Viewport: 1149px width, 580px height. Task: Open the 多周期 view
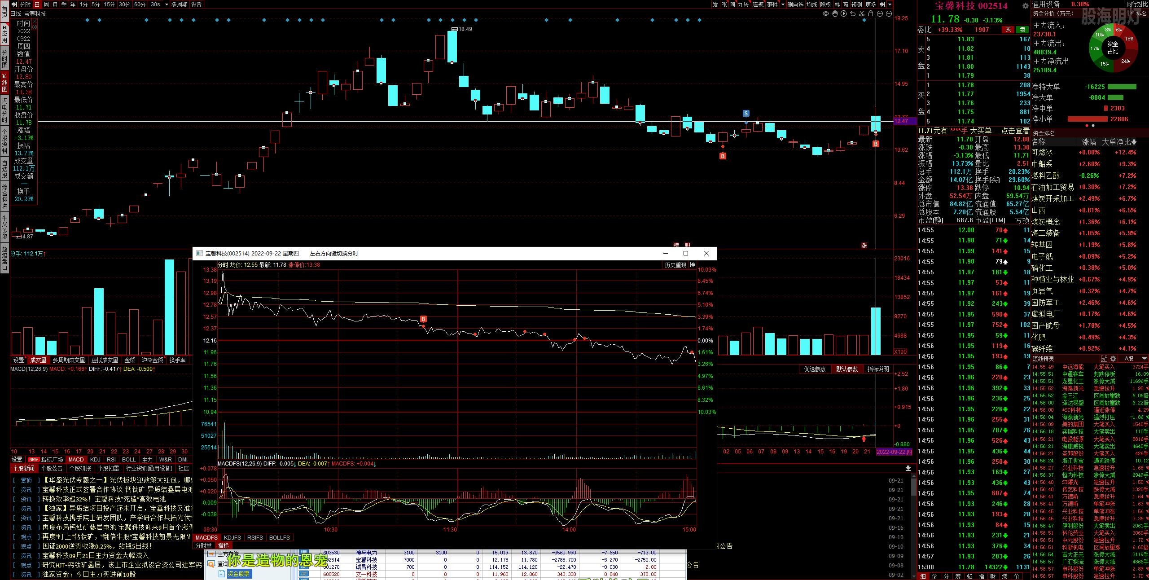(x=179, y=4)
